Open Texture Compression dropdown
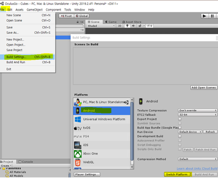218x178 pixels. pyautogui.click(x=197, y=110)
